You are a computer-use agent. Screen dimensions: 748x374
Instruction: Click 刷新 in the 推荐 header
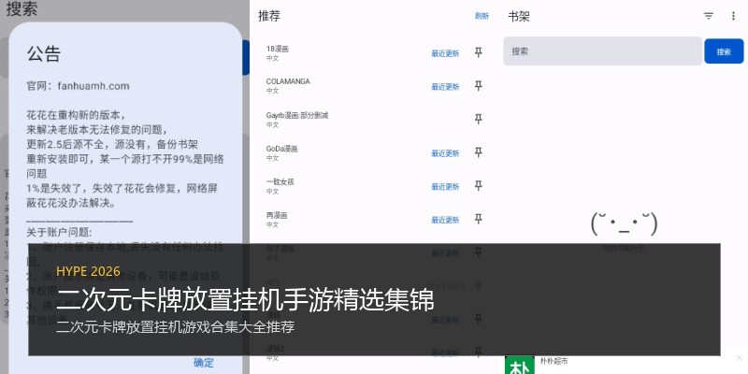(482, 16)
